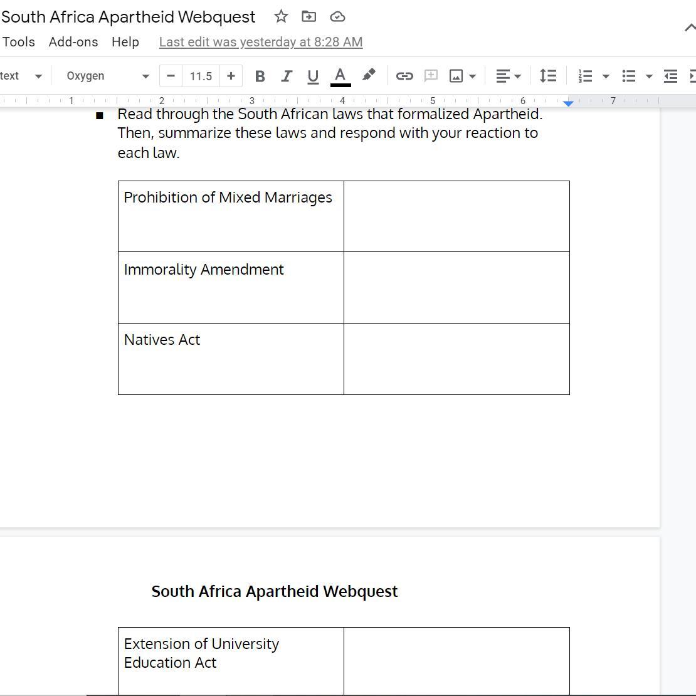Toggle underline formatting
Image resolution: width=696 pixels, height=696 pixels.
click(x=313, y=76)
